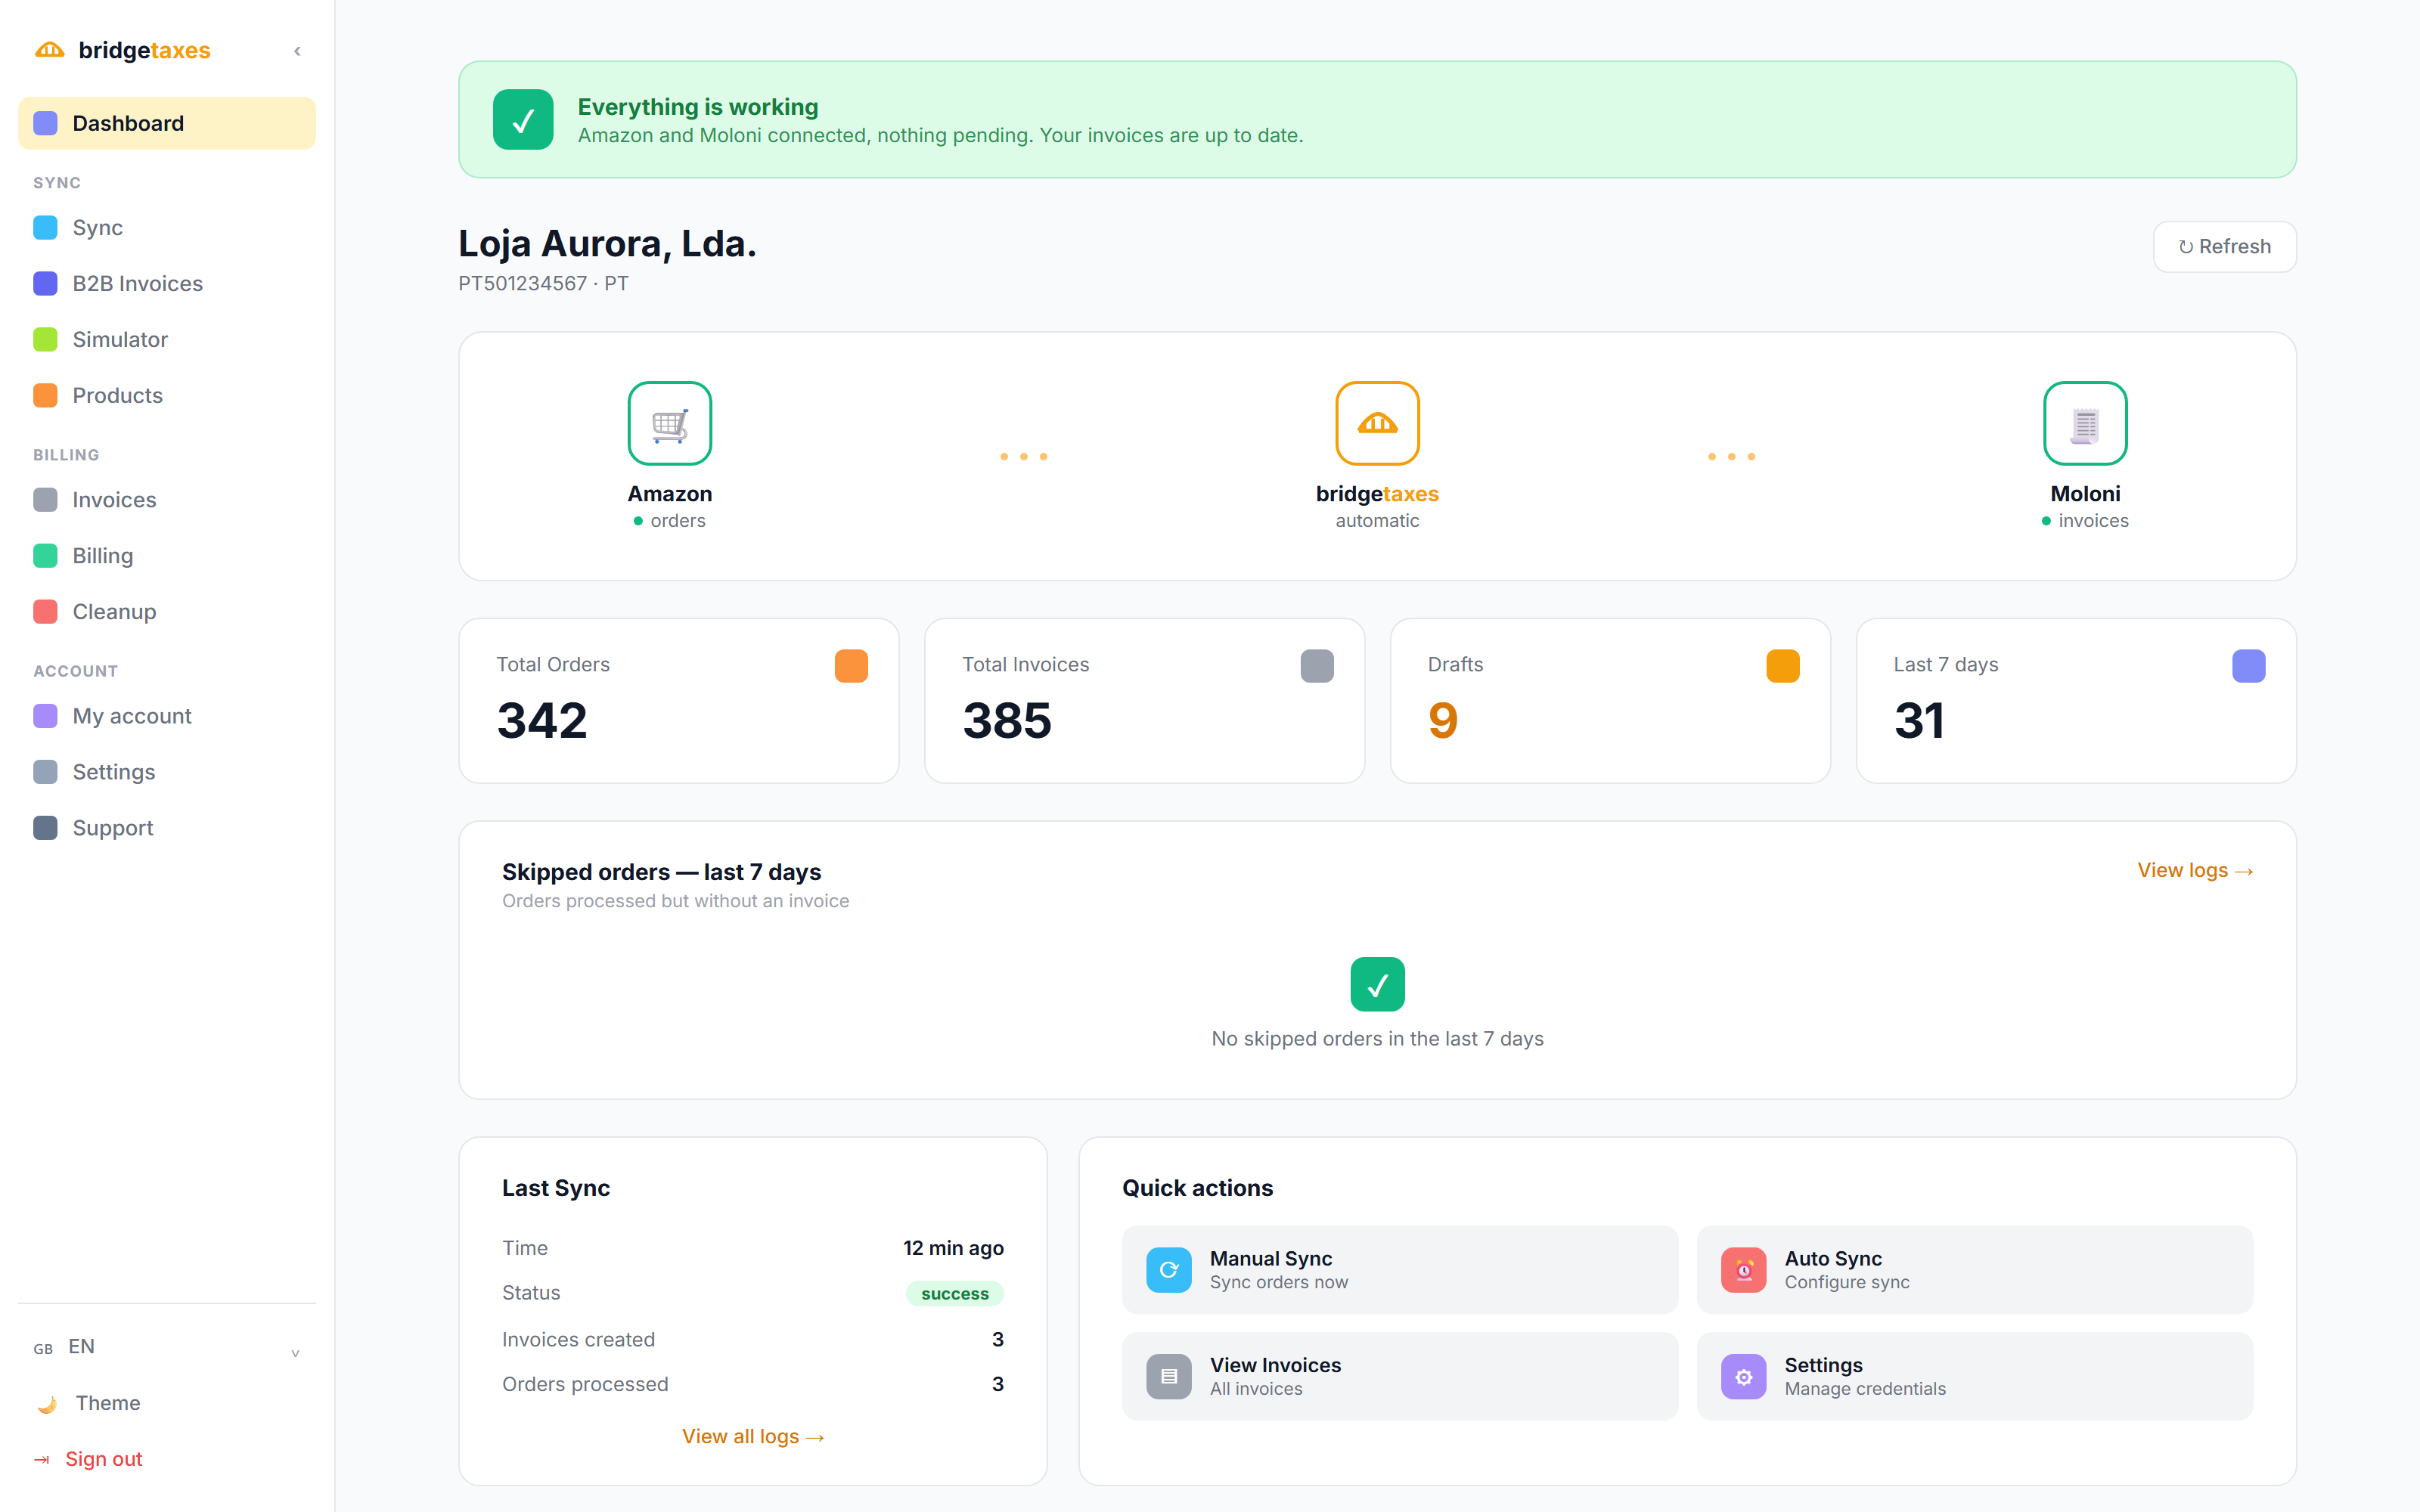Open the Sync page

[x=167, y=227]
